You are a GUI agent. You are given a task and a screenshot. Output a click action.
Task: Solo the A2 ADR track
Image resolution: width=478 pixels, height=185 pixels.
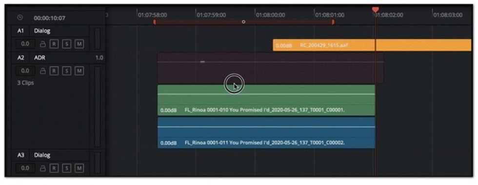coord(66,71)
